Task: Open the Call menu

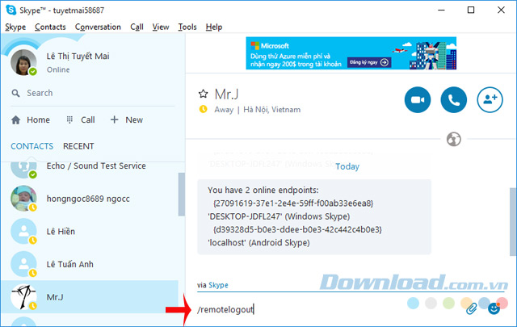Action: click(x=137, y=27)
